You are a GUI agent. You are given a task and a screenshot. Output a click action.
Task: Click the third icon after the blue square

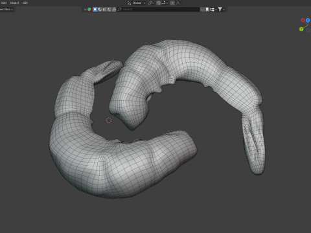(x=109, y=9)
